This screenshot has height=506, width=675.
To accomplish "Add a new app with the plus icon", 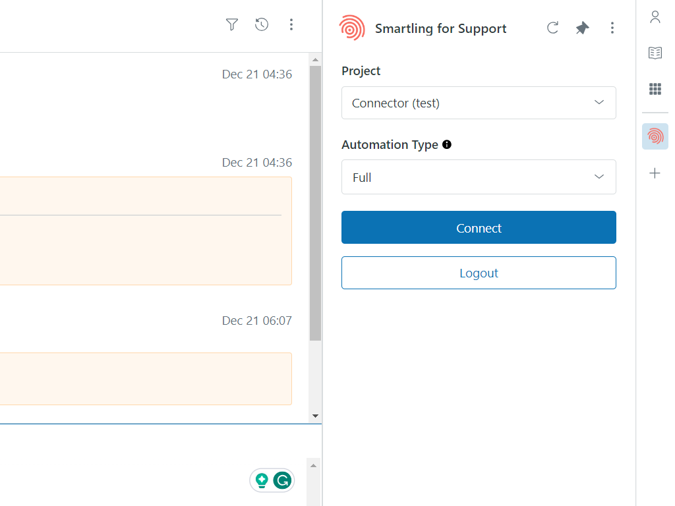I will tap(655, 173).
